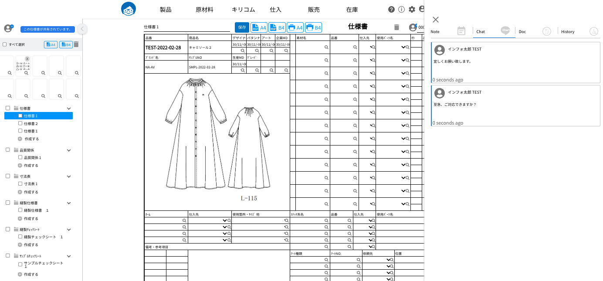Collapse the 寸法表 folder chevron

(68, 176)
